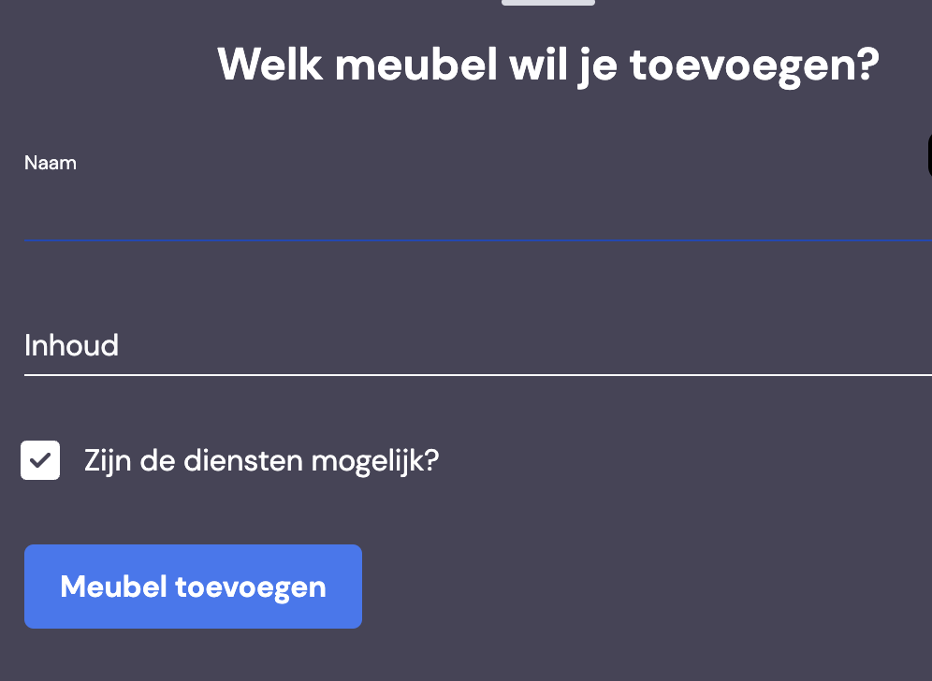Click the word 'Meubel' on the blue button
932x681 pixels.
(113, 587)
